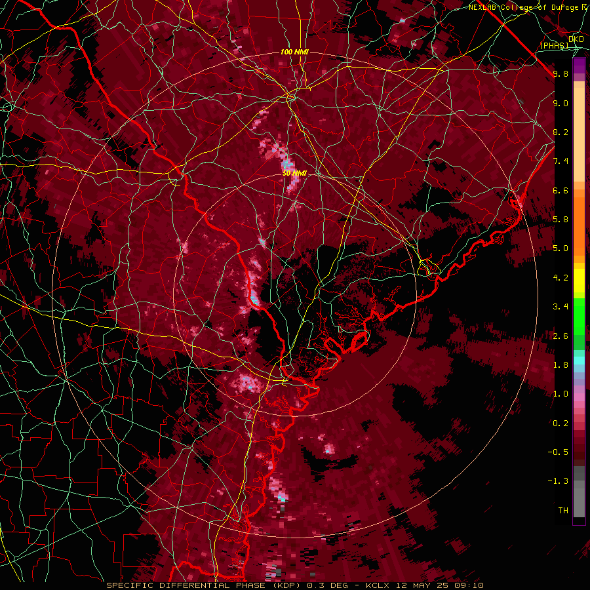Click the KCLX 12 MAY 25 09:10 timestamp
590x590 pixels.
[x=424, y=585]
